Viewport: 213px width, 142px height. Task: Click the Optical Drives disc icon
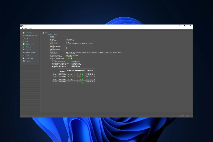(x=24, y=52)
